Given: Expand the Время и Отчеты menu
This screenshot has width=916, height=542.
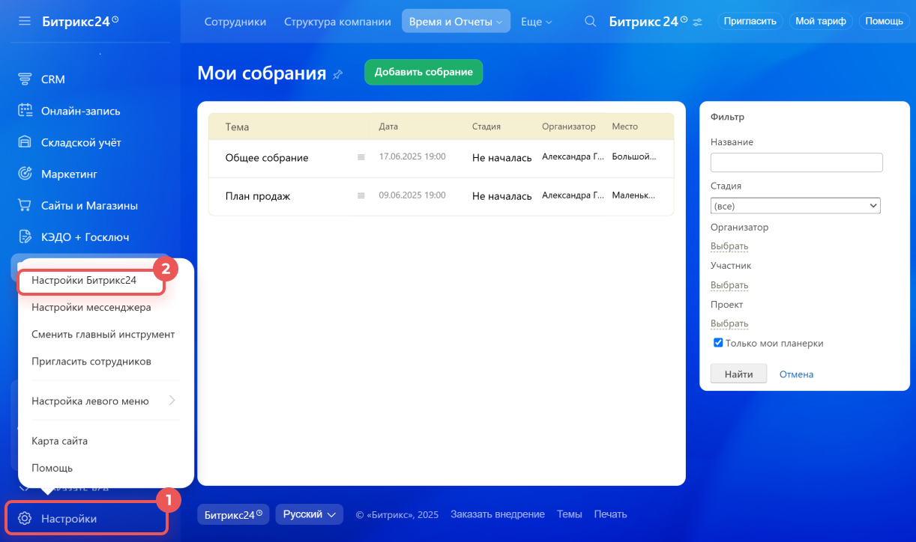Looking at the screenshot, I should coord(456,22).
